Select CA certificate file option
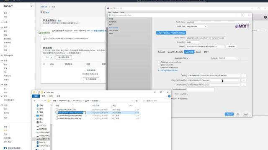268x150 pixels. click(159, 65)
